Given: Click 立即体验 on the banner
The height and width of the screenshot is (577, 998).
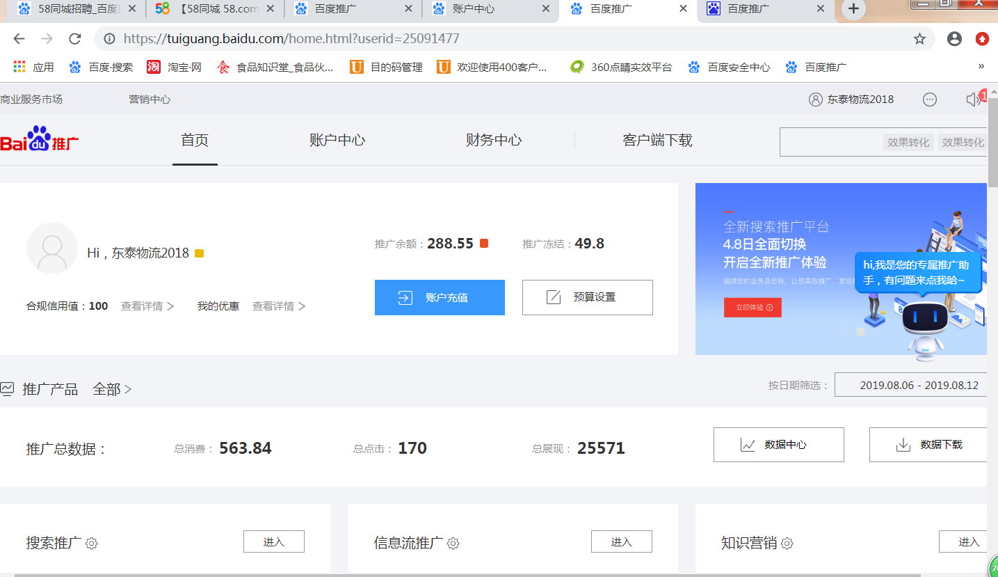Looking at the screenshot, I should coord(752,308).
